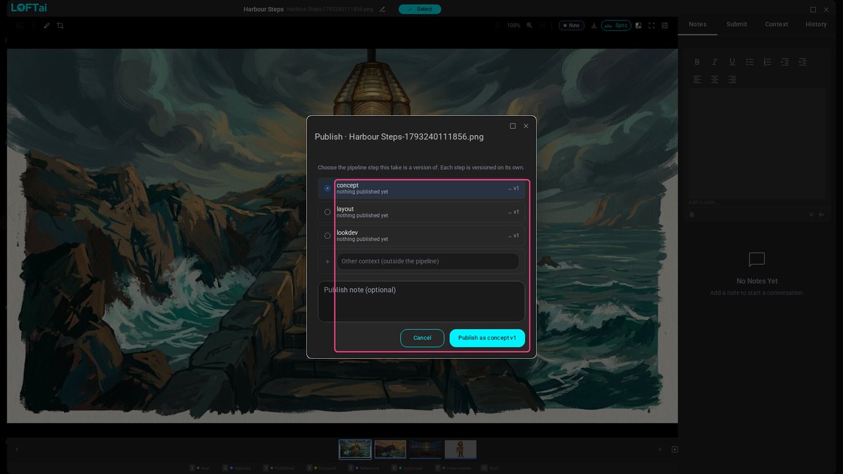The width and height of the screenshot is (843, 474).
Task: Close the Publish dialog with the X
Action: tap(526, 126)
